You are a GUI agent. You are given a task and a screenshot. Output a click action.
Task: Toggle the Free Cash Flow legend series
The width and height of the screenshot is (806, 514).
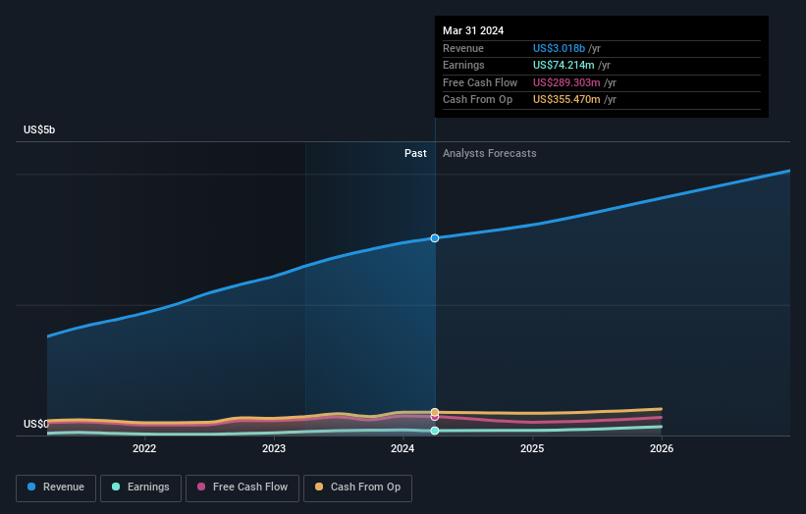242,488
